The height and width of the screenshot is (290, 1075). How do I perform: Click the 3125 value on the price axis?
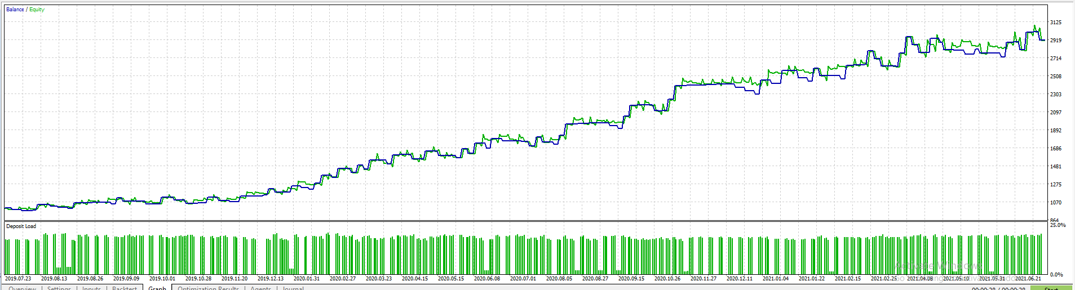tap(1056, 23)
